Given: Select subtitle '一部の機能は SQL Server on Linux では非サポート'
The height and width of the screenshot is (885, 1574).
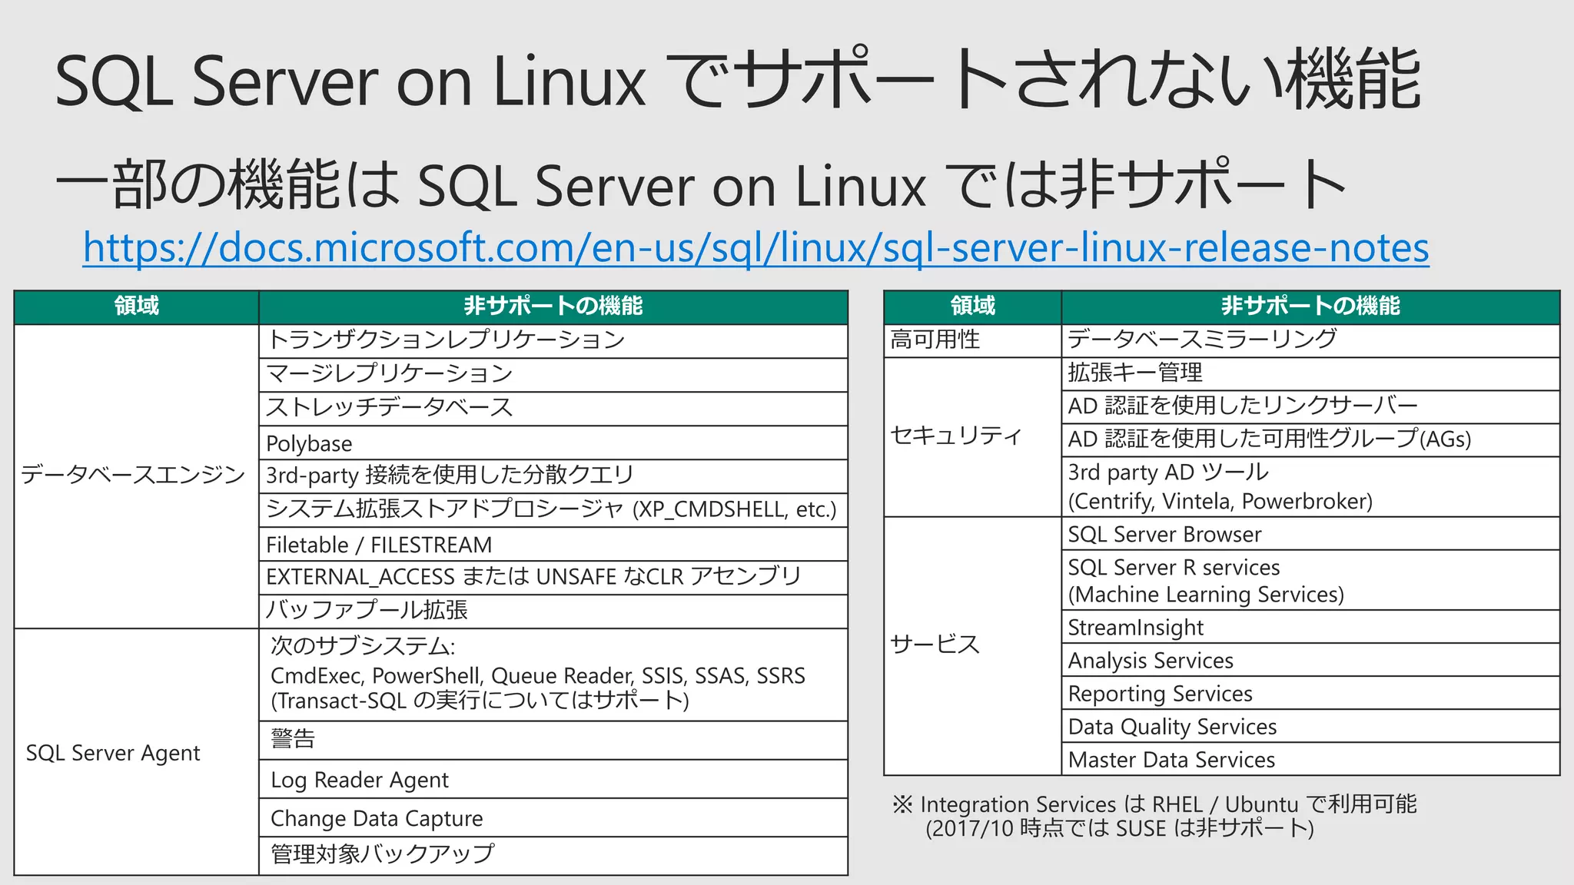Looking at the screenshot, I should tap(701, 185).
